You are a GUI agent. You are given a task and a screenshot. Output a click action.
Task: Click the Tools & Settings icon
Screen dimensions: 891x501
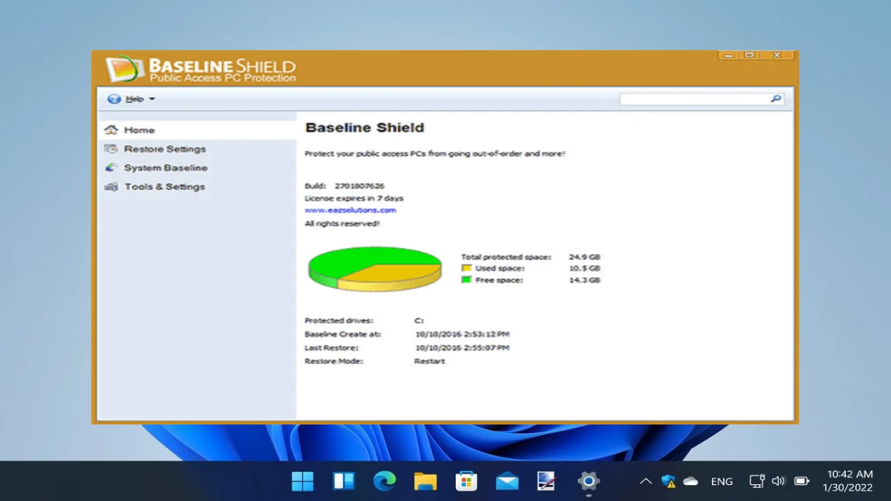[x=111, y=186]
